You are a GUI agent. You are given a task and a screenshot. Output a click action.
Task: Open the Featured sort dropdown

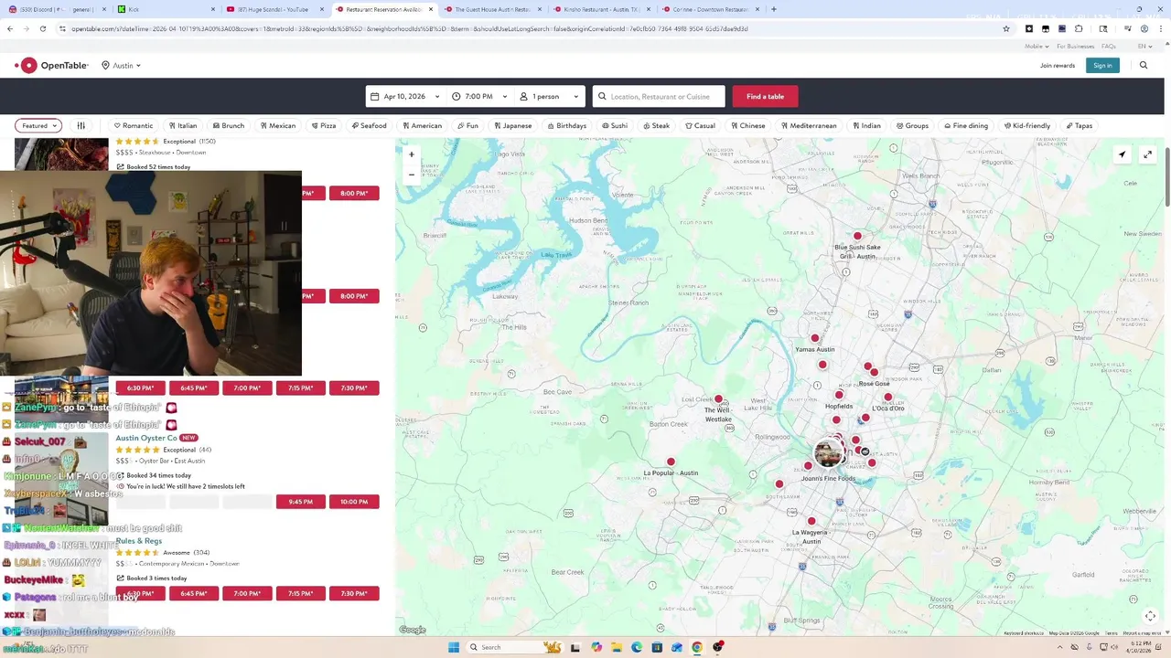[38, 125]
